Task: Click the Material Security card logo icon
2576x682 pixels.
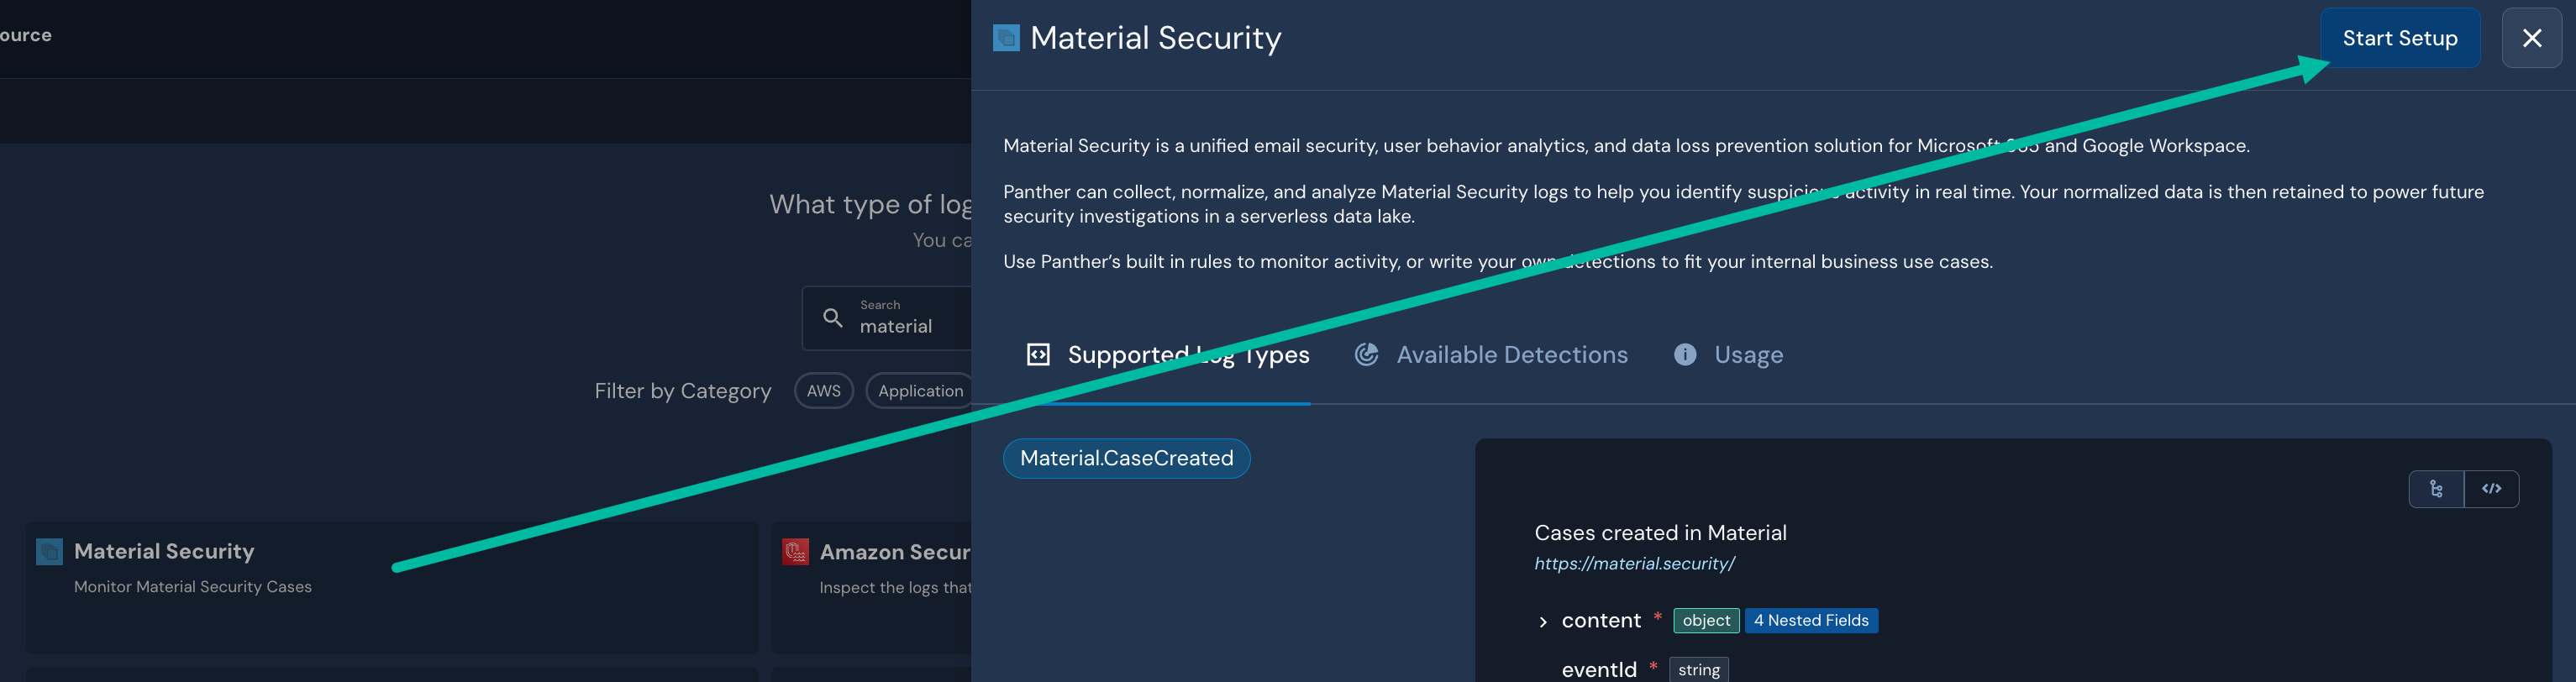Action: (x=49, y=552)
